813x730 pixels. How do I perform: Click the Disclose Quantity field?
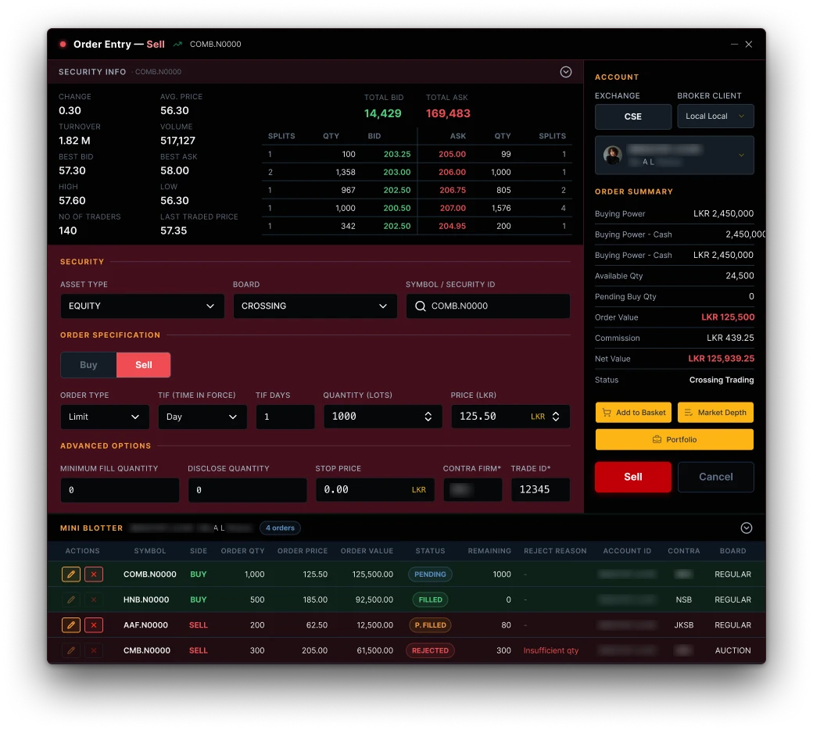point(247,490)
